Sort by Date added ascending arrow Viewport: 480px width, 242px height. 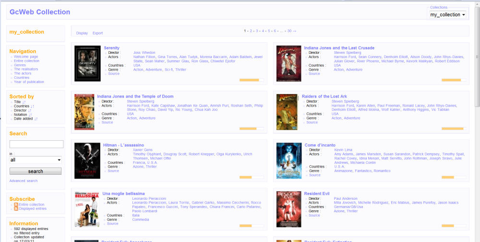37,119
